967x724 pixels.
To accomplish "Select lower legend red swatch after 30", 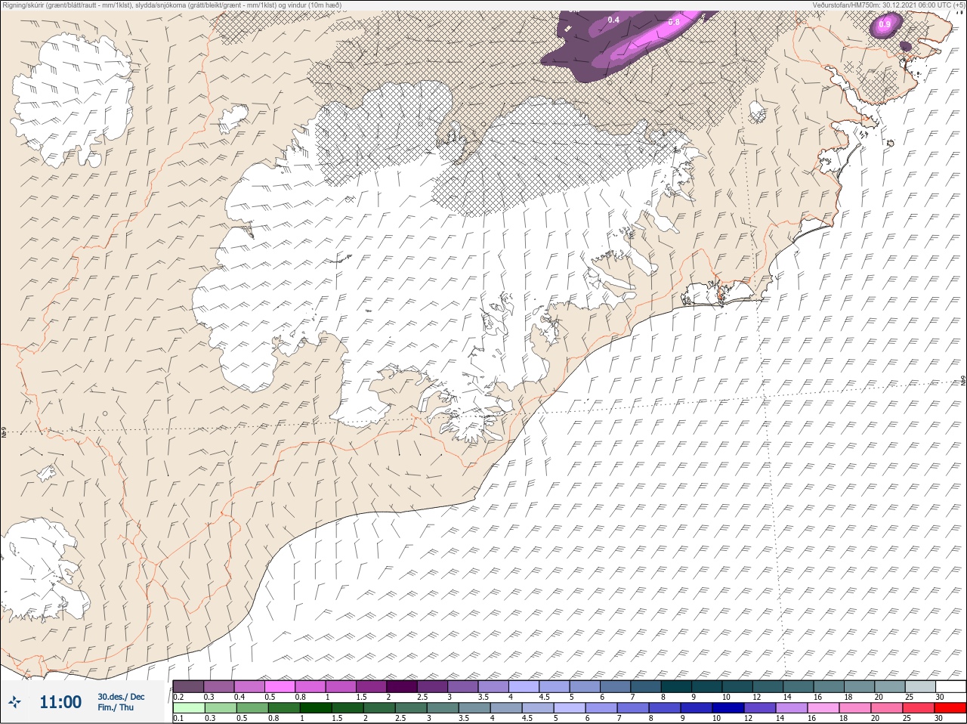I will [951, 708].
